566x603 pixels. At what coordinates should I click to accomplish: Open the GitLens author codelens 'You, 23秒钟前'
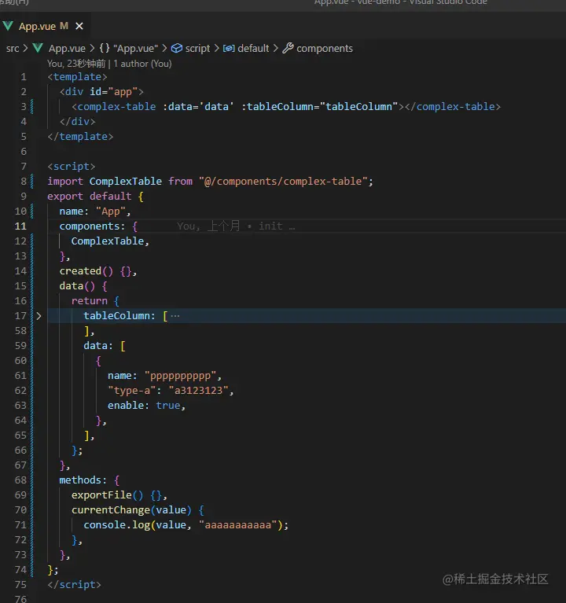click(x=76, y=64)
